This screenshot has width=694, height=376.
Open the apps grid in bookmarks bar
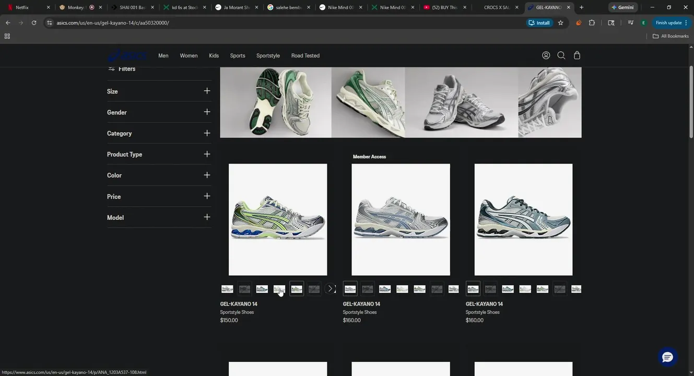tap(7, 36)
